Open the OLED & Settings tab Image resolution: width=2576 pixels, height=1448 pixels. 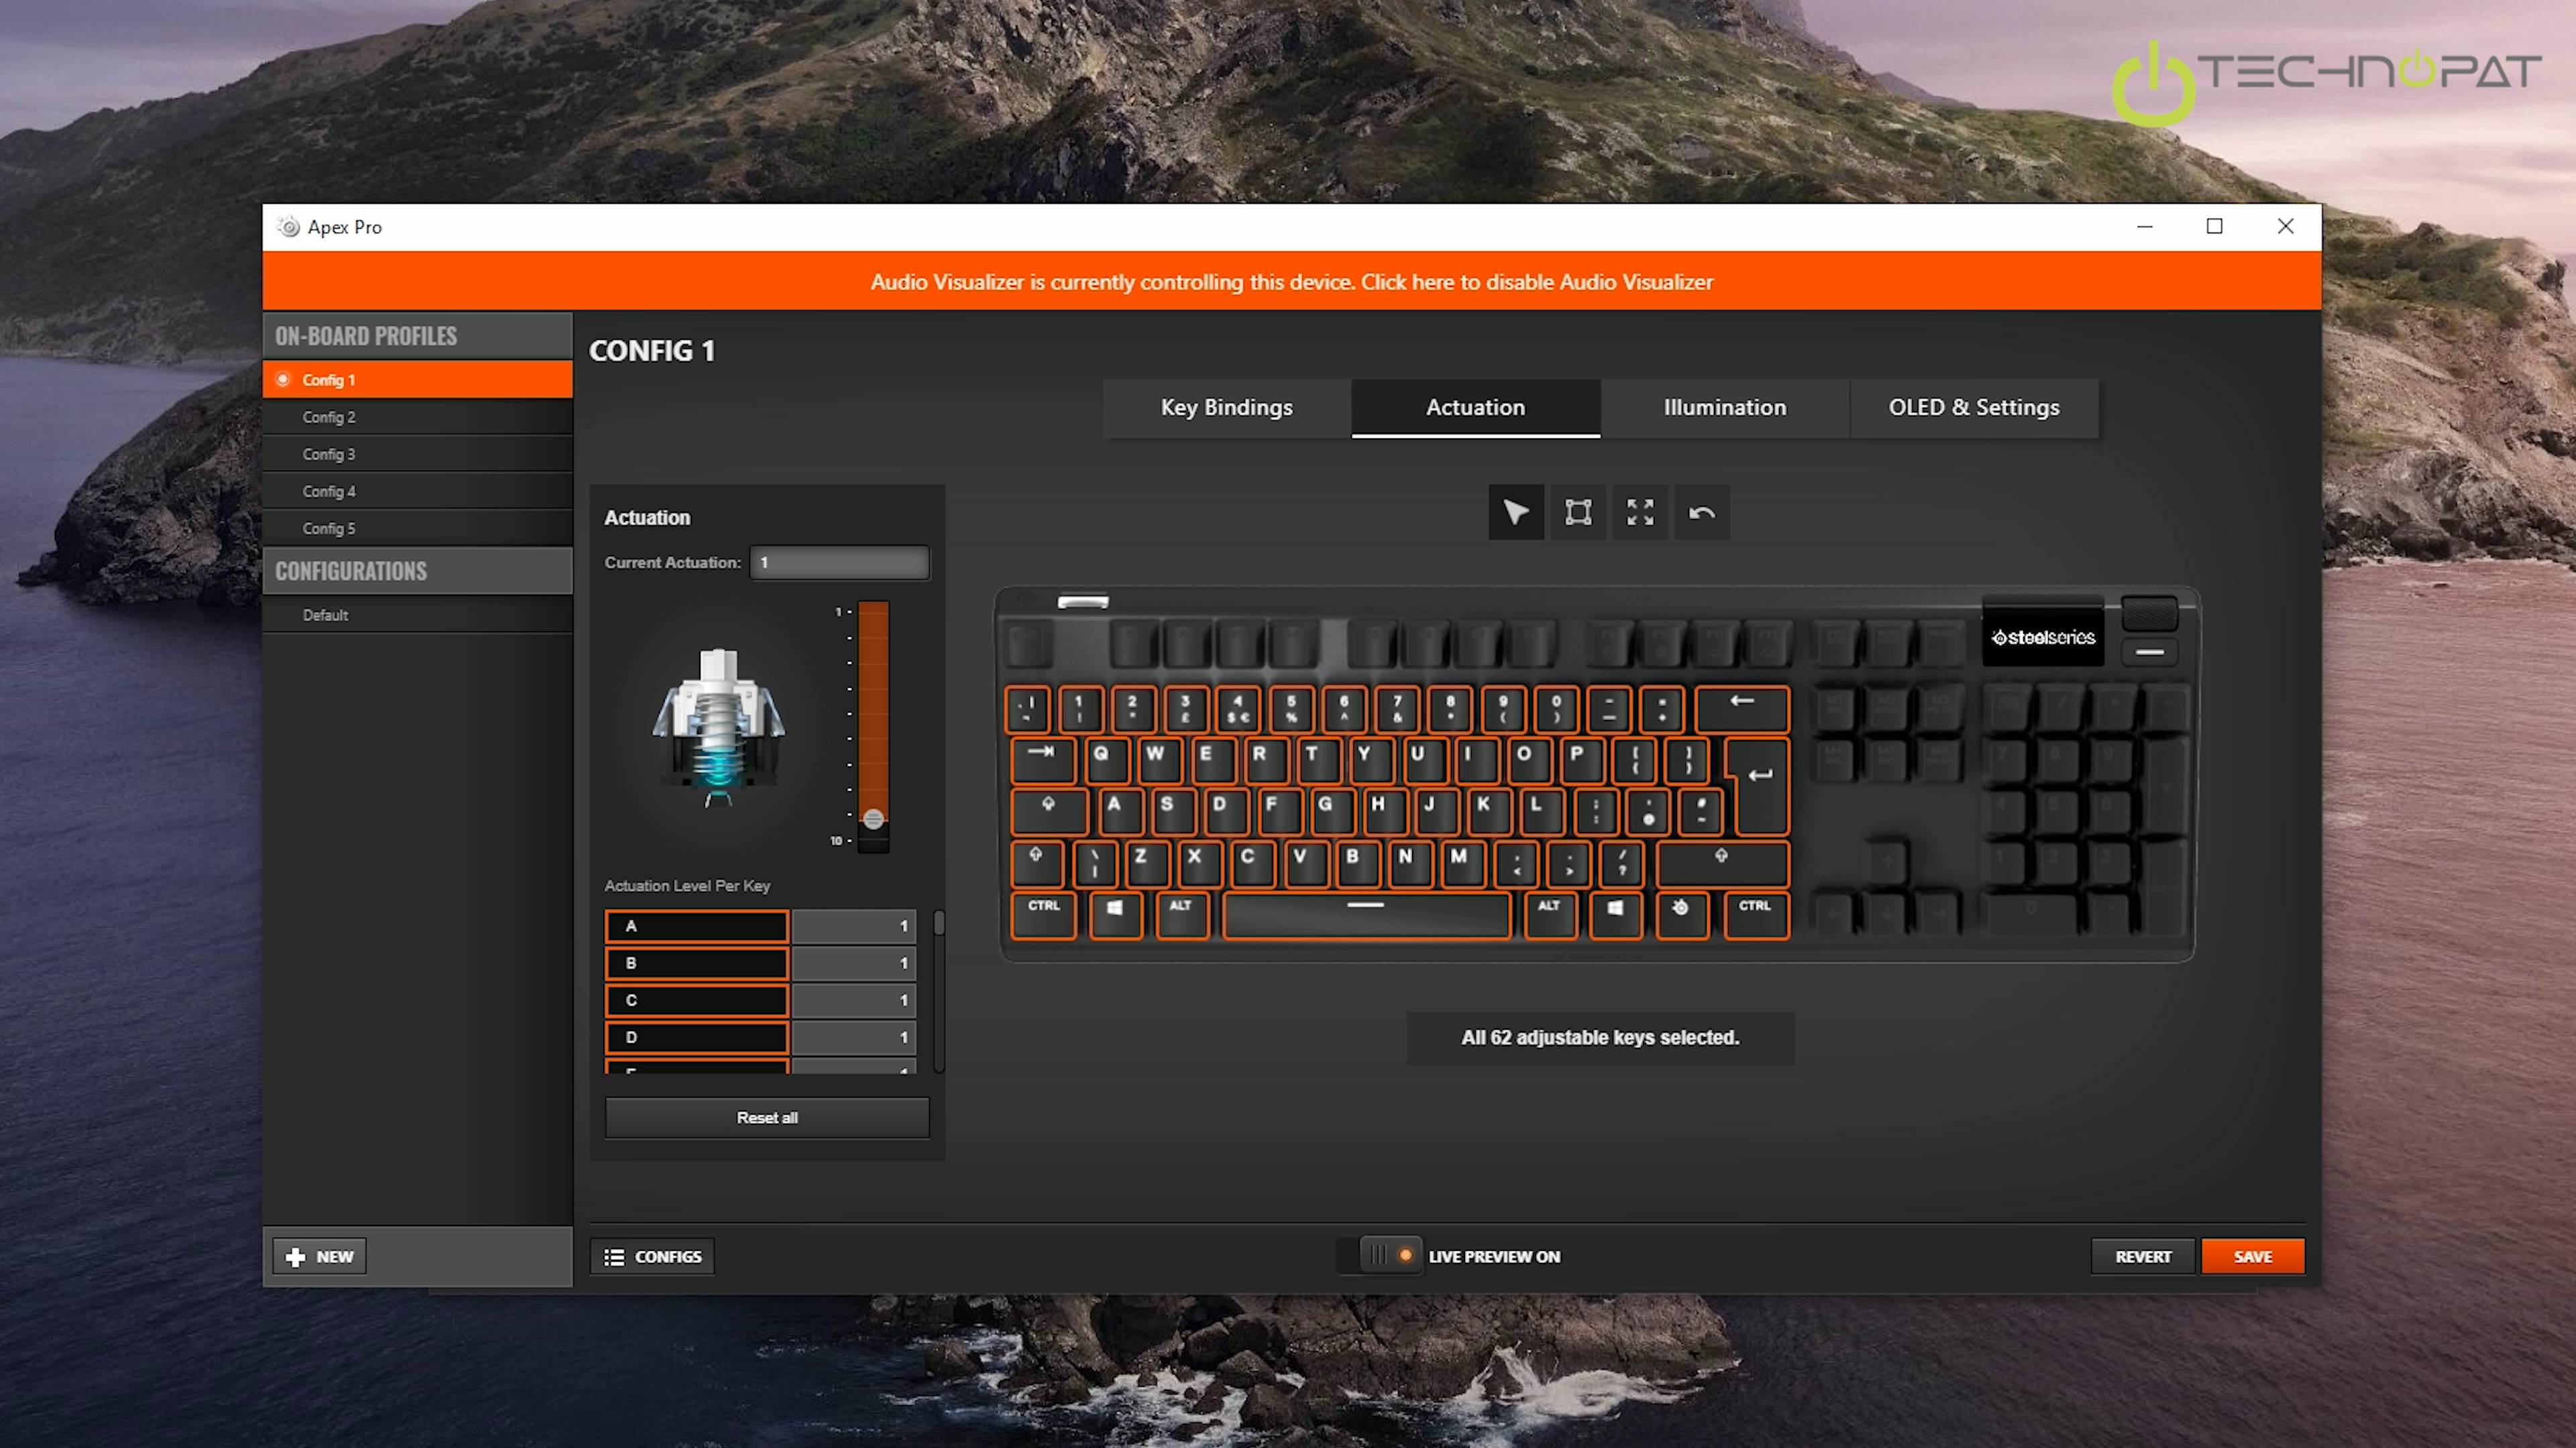tap(1973, 407)
